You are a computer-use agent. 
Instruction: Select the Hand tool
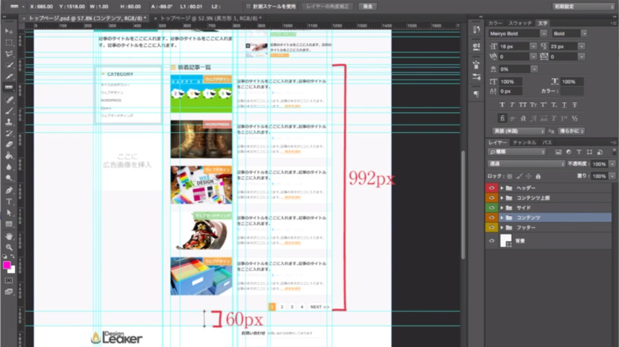[9, 236]
